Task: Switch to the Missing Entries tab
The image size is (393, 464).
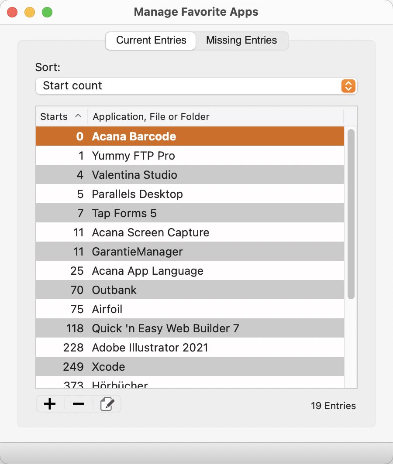Action: 241,41
